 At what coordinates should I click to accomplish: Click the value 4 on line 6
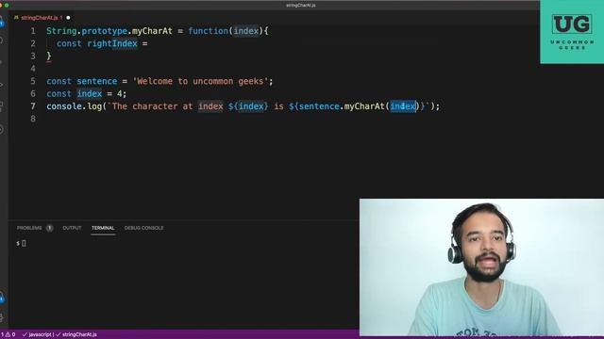pos(120,94)
